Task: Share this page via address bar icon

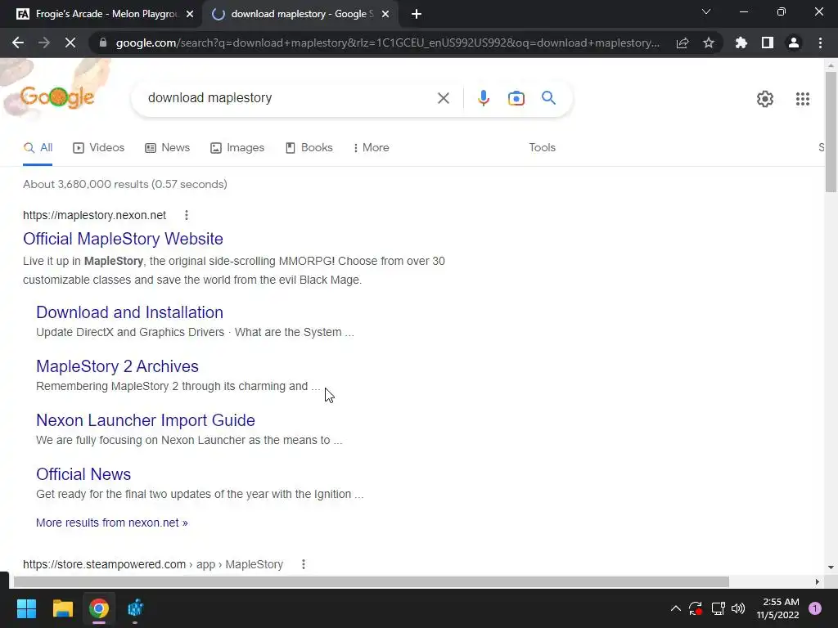Action: pos(683,43)
